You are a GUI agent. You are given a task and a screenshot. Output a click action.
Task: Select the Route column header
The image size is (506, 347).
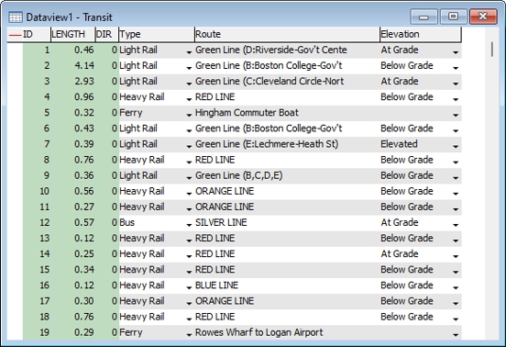tap(287, 34)
